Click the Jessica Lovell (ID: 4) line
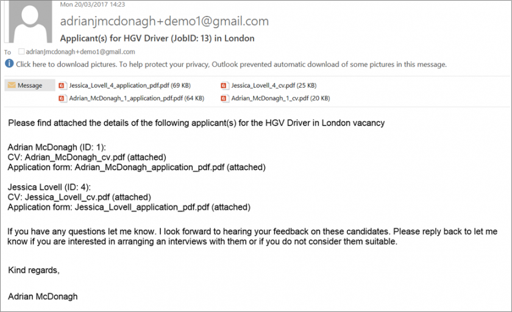This screenshot has width=512, height=312. [x=49, y=187]
